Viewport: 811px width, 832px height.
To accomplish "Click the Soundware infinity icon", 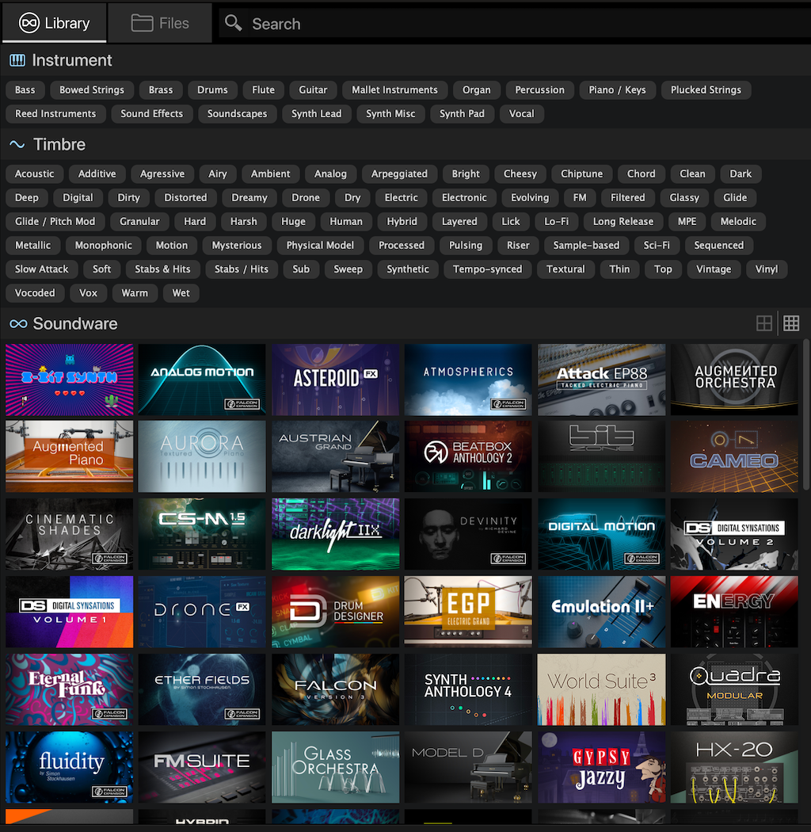I will point(18,323).
